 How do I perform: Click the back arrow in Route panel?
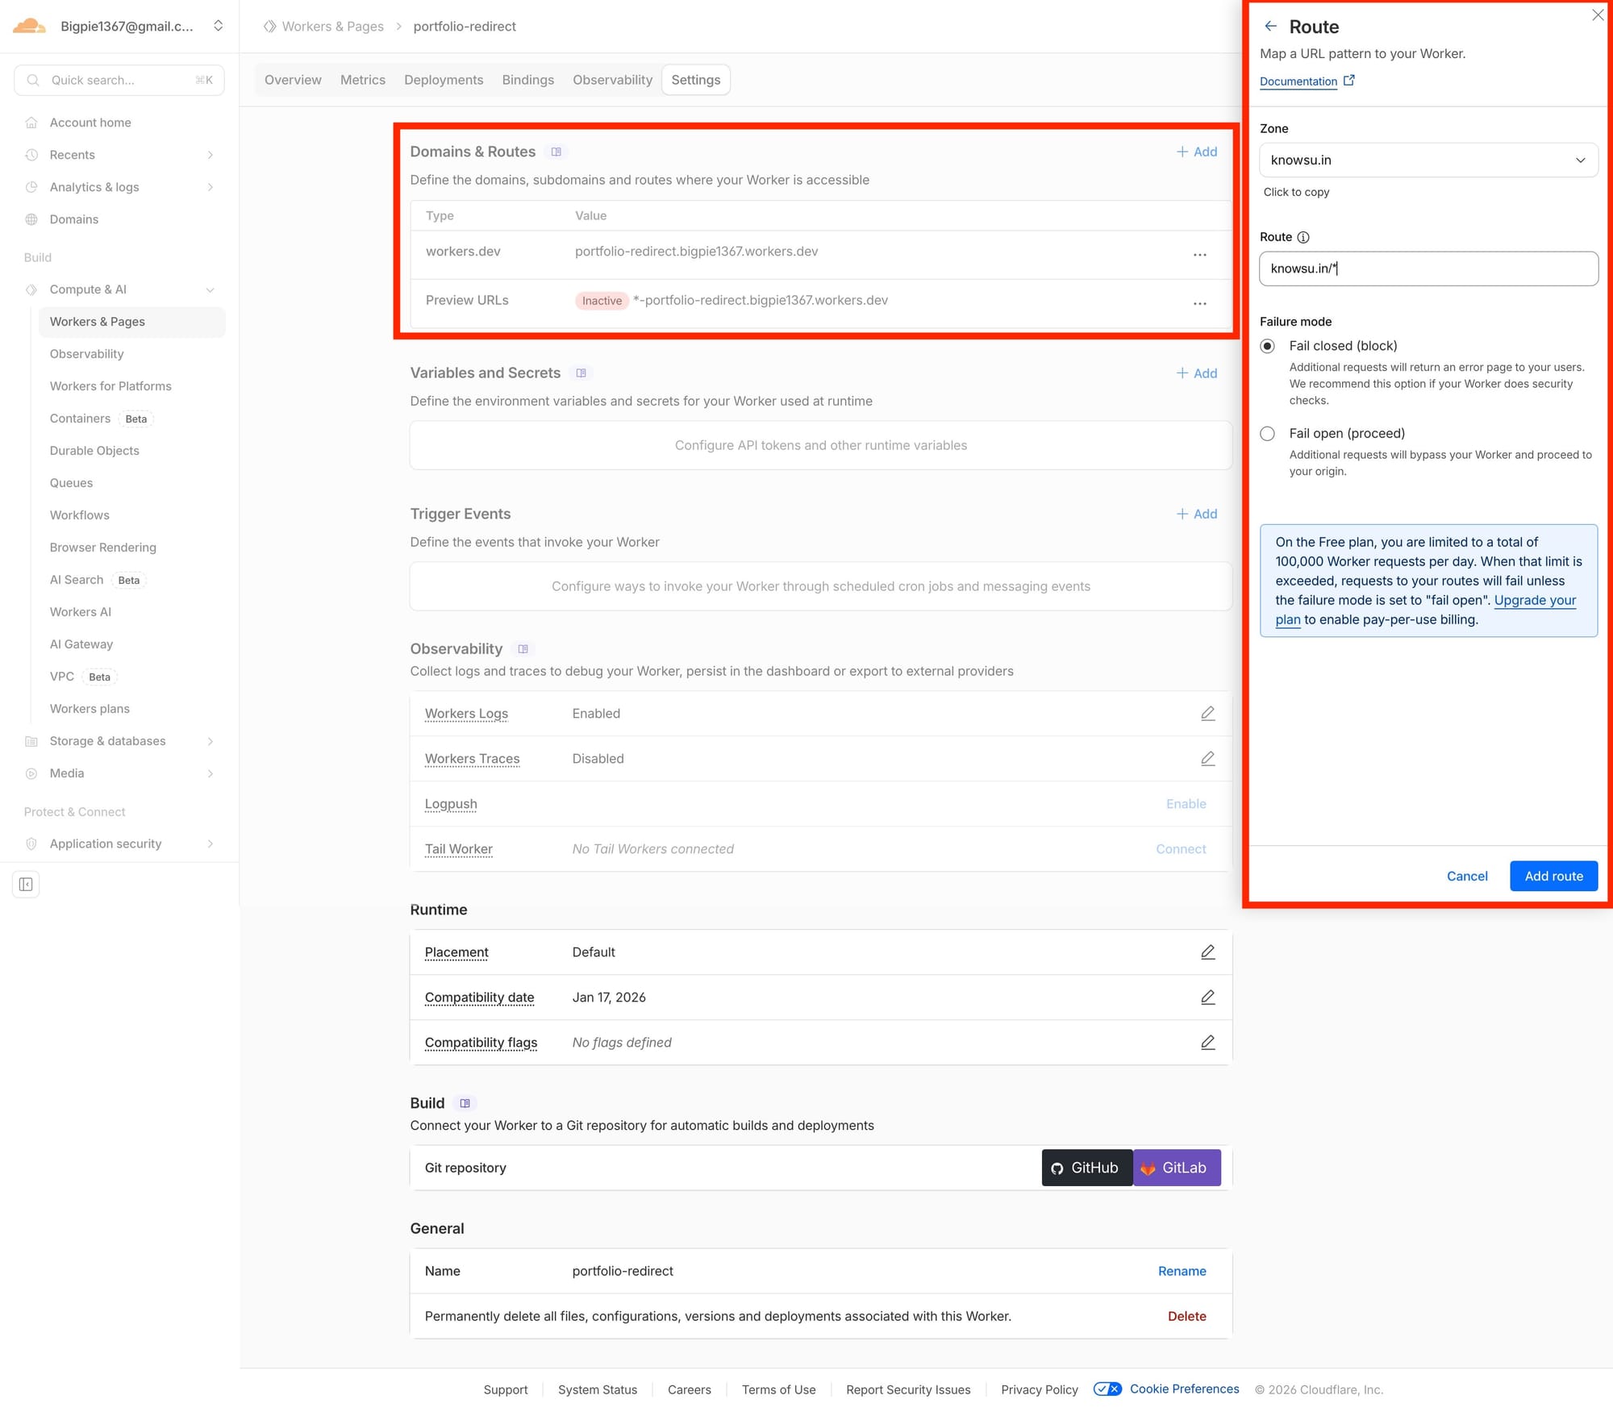[1270, 27]
